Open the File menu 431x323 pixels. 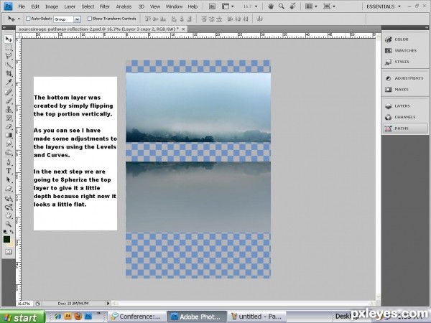point(22,6)
